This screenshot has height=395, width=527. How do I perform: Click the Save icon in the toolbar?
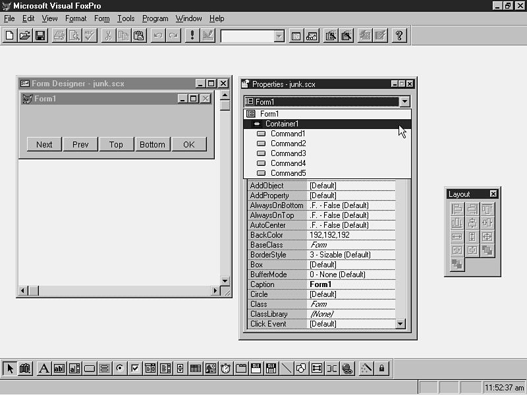pyautogui.click(x=40, y=36)
